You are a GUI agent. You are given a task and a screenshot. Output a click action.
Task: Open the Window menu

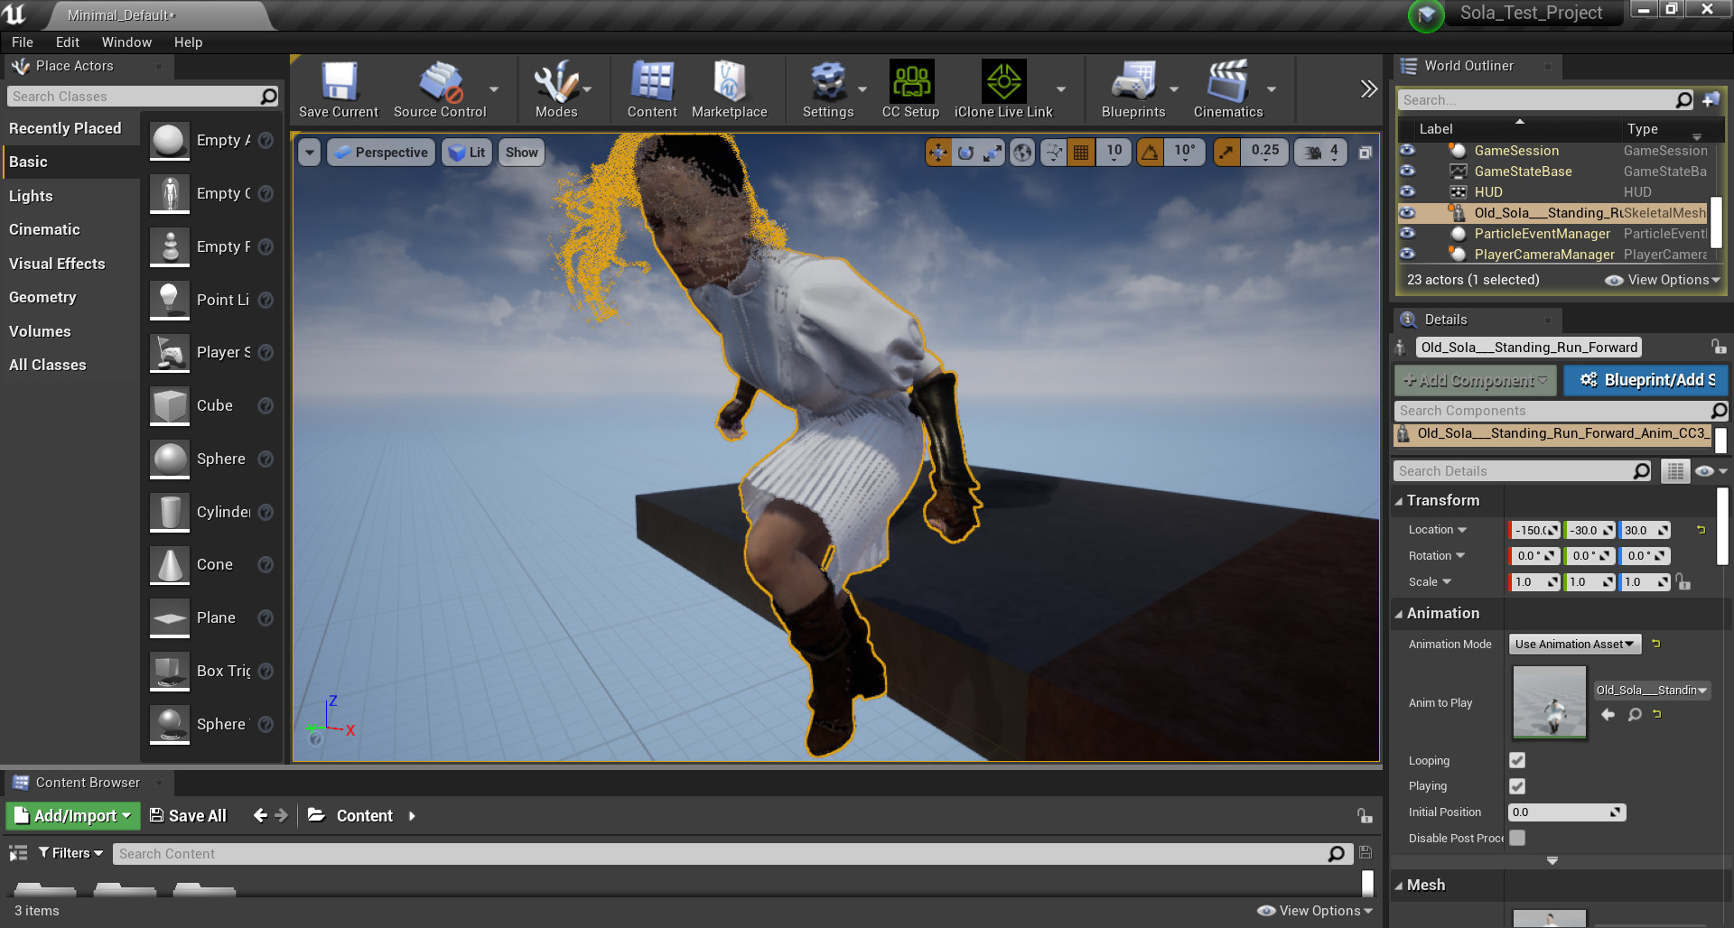126,42
